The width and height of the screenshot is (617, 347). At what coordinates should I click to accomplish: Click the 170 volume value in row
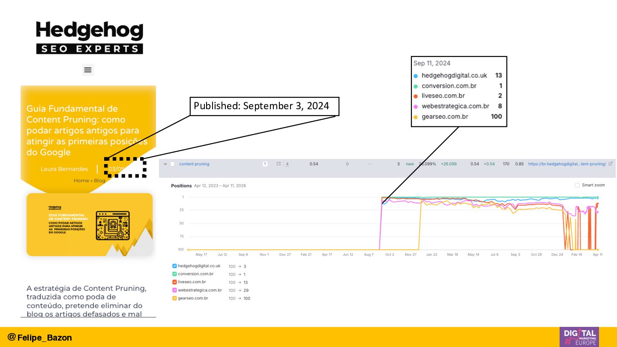click(506, 164)
